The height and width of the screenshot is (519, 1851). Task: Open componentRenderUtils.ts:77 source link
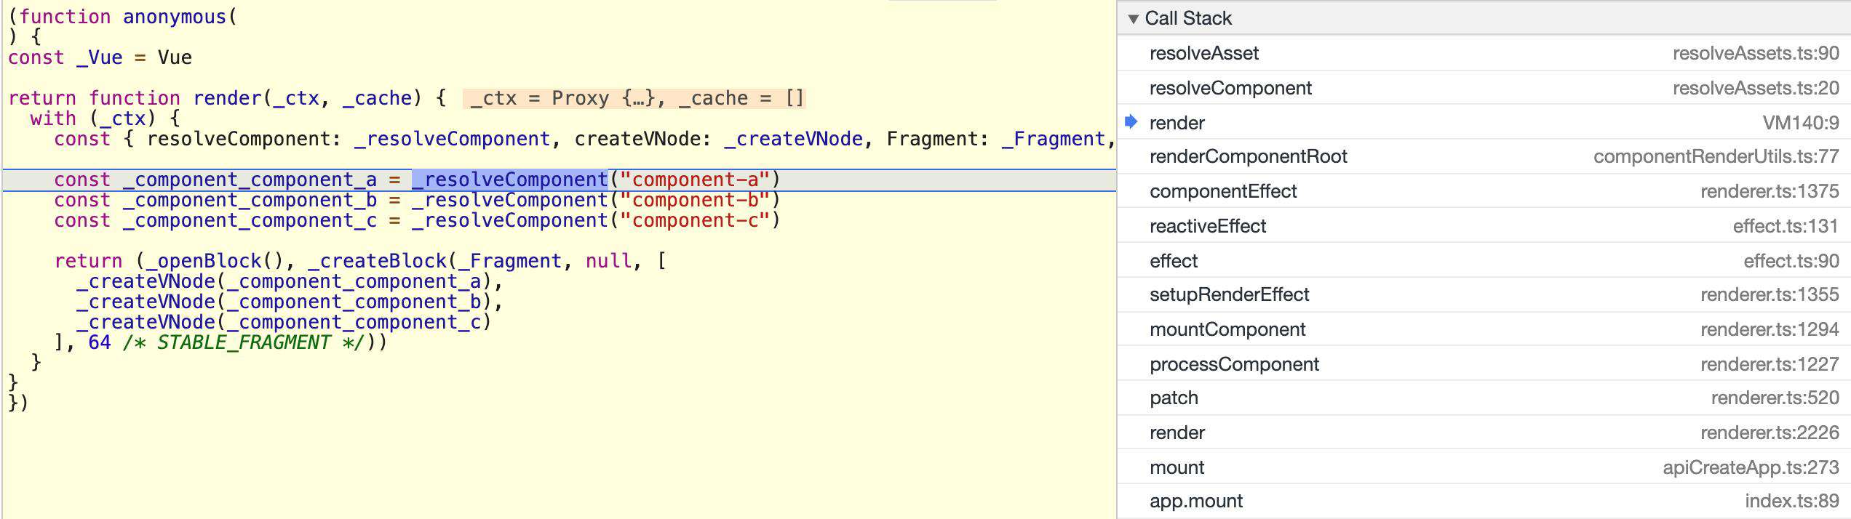[1716, 156]
